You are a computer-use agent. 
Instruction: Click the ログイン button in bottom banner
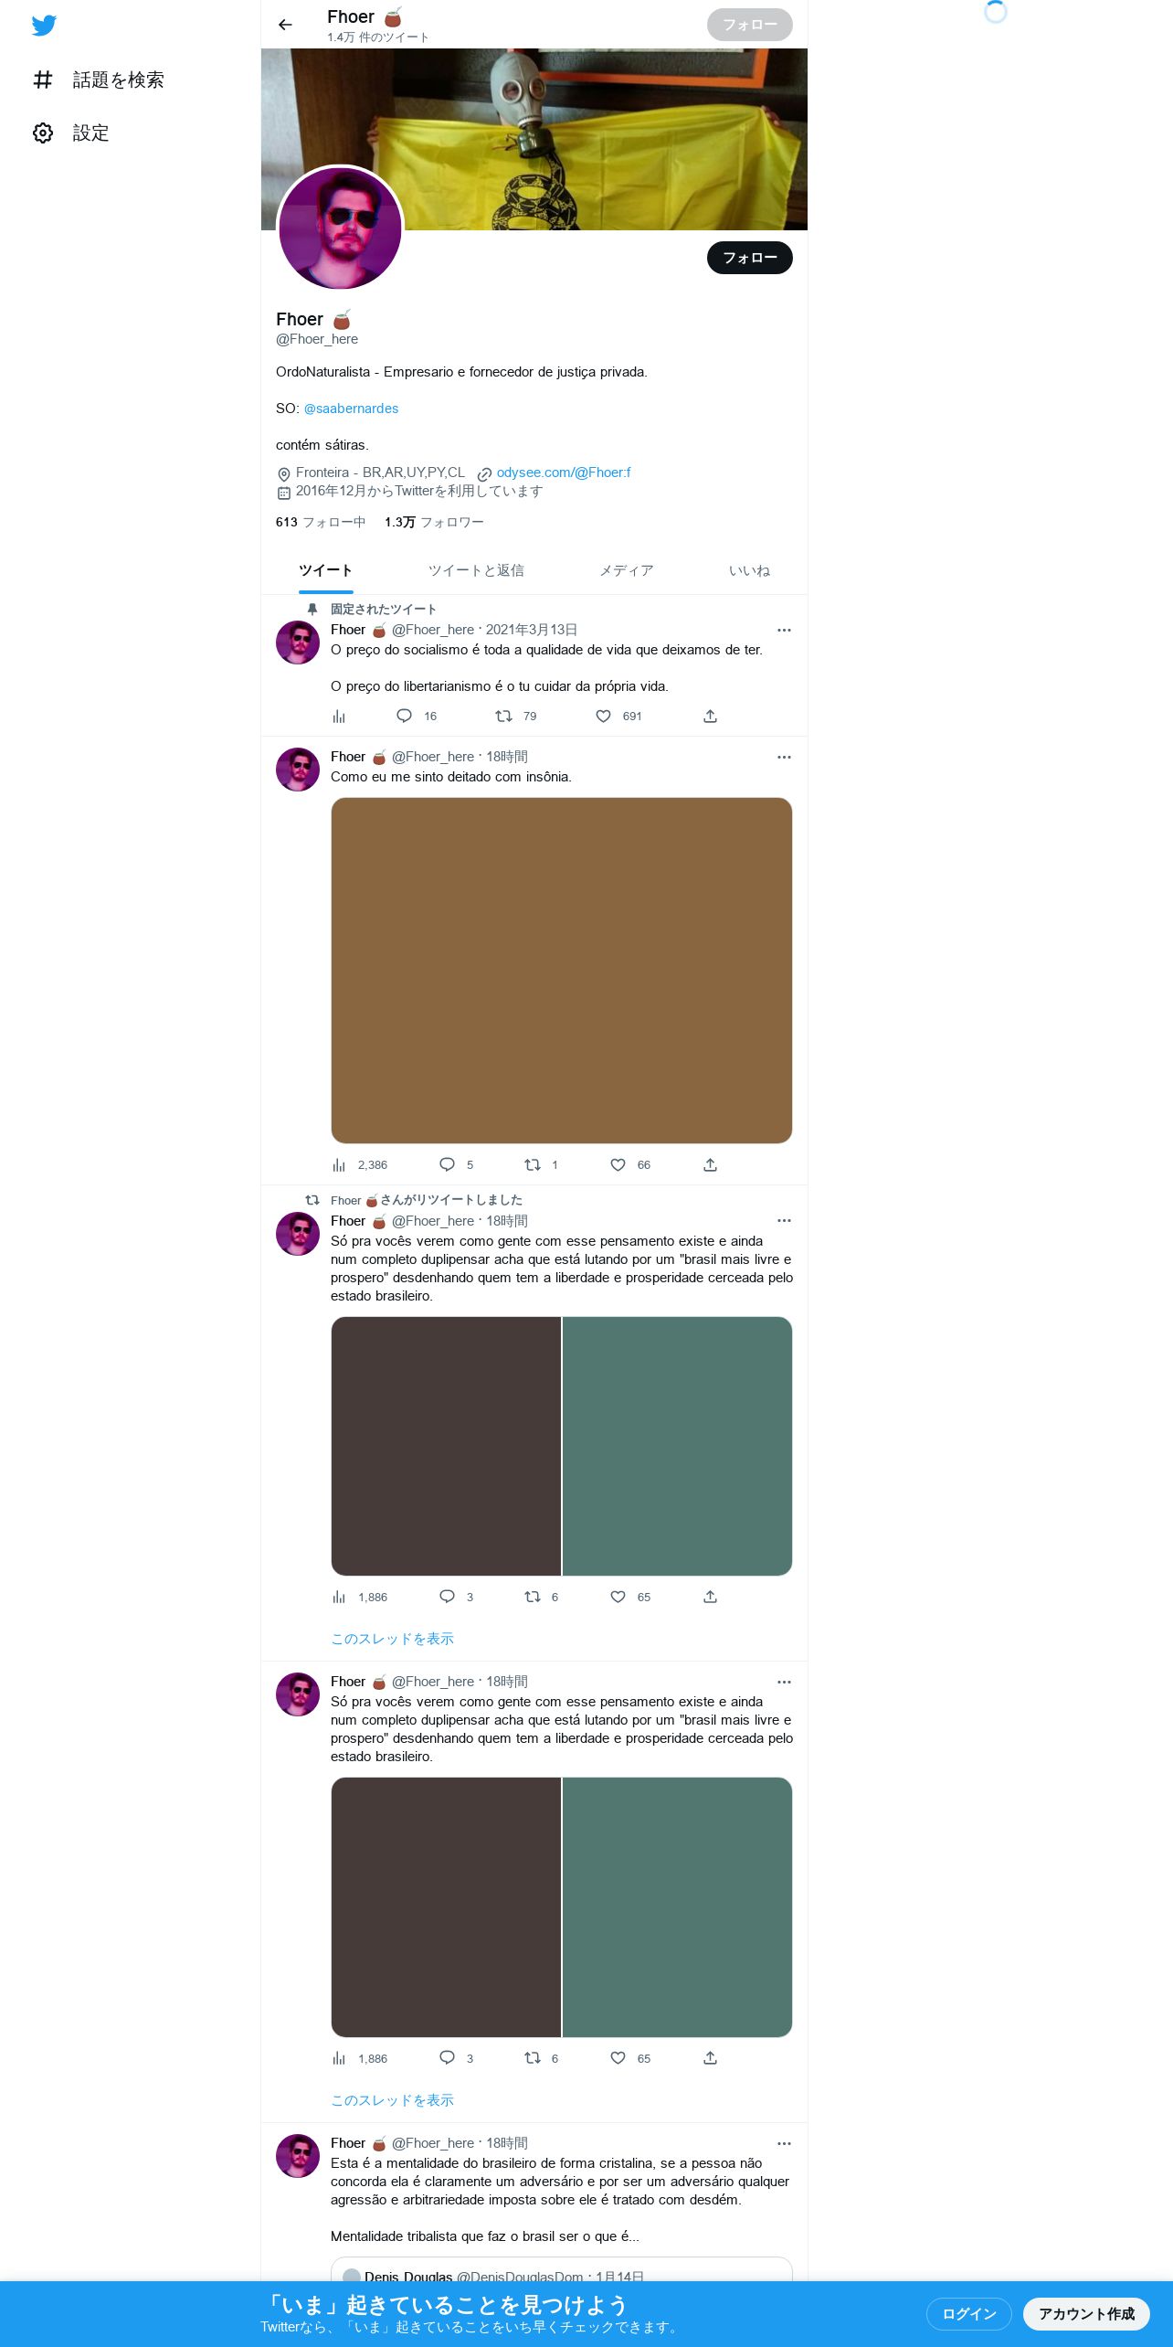pos(968,2313)
